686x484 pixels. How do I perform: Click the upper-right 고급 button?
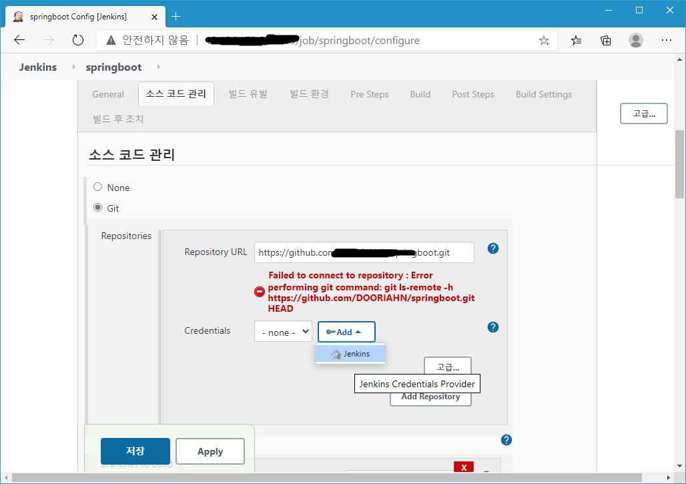click(x=643, y=113)
